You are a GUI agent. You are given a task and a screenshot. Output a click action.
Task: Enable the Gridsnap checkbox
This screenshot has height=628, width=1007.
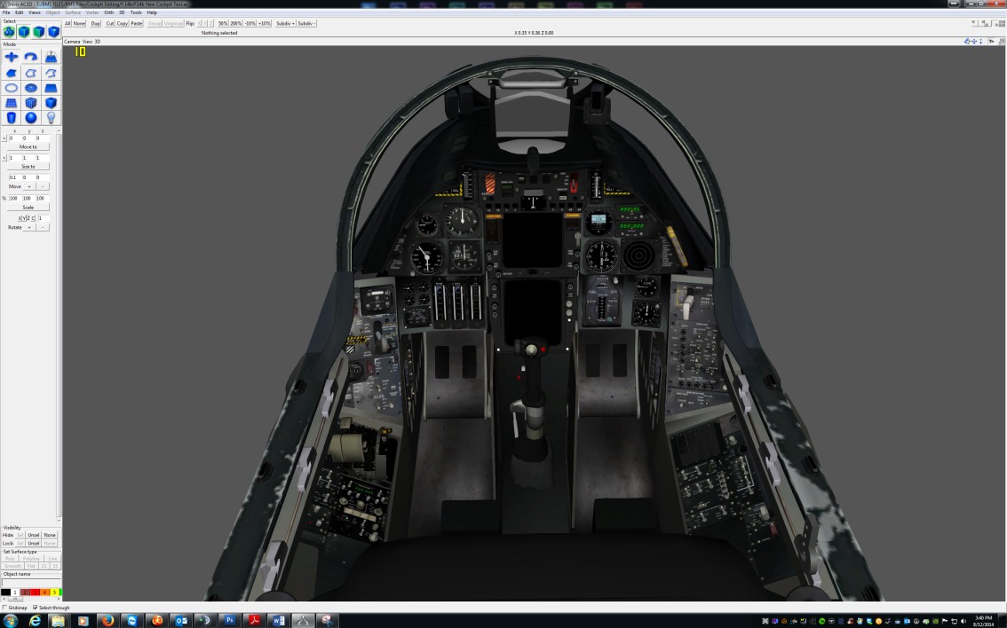[4, 608]
